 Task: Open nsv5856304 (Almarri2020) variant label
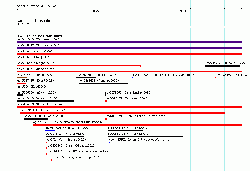click(x=225, y=63)
